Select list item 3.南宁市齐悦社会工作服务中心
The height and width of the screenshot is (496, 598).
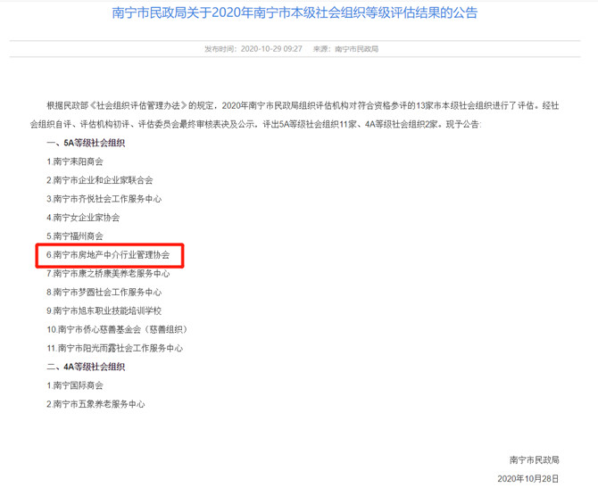(x=104, y=199)
